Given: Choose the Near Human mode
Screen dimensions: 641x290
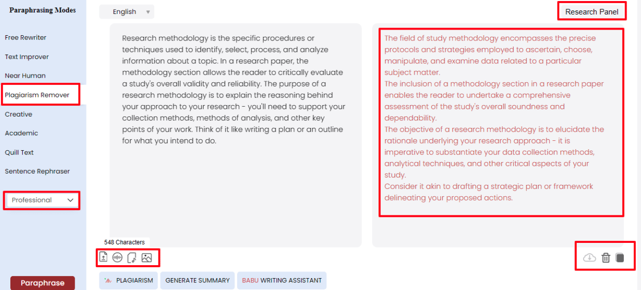Looking at the screenshot, I should pos(25,76).
